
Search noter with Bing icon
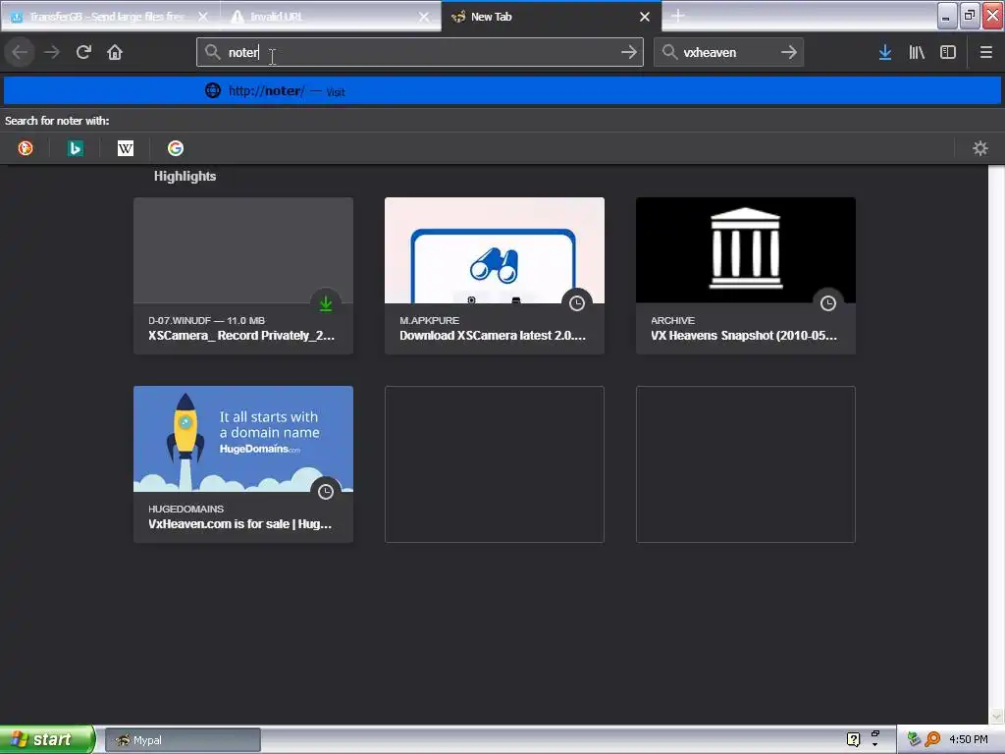point(76,148)
